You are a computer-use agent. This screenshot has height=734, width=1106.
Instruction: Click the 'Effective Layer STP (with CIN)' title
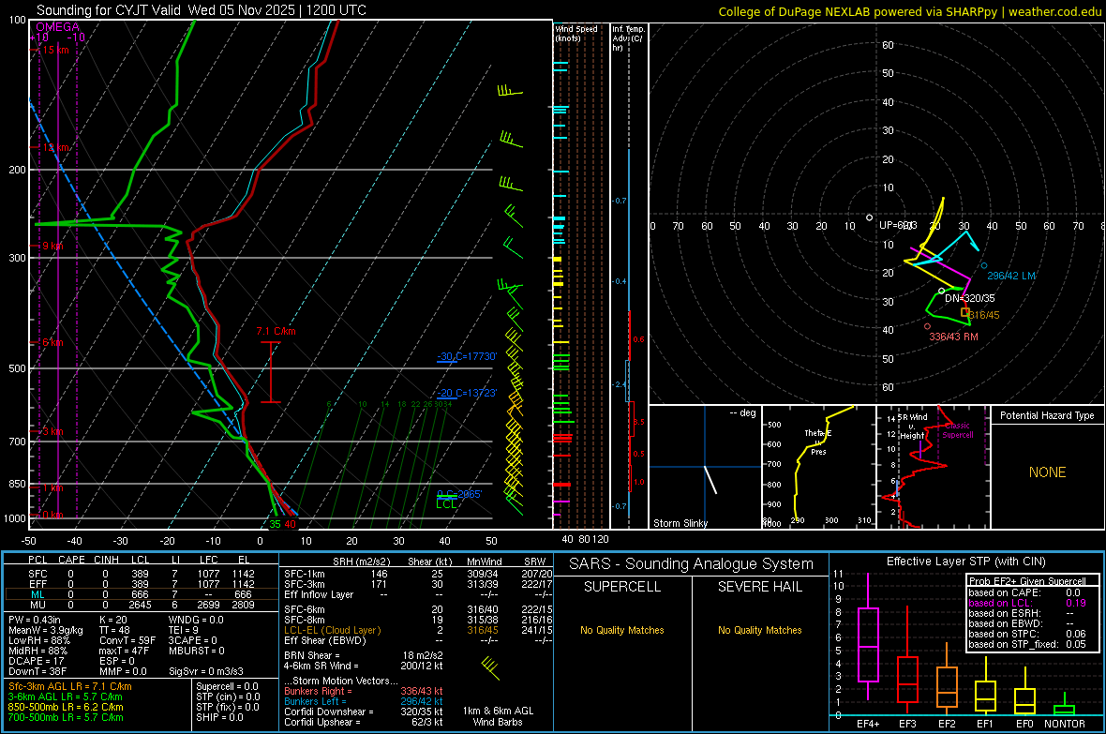[x=966, y=562]
